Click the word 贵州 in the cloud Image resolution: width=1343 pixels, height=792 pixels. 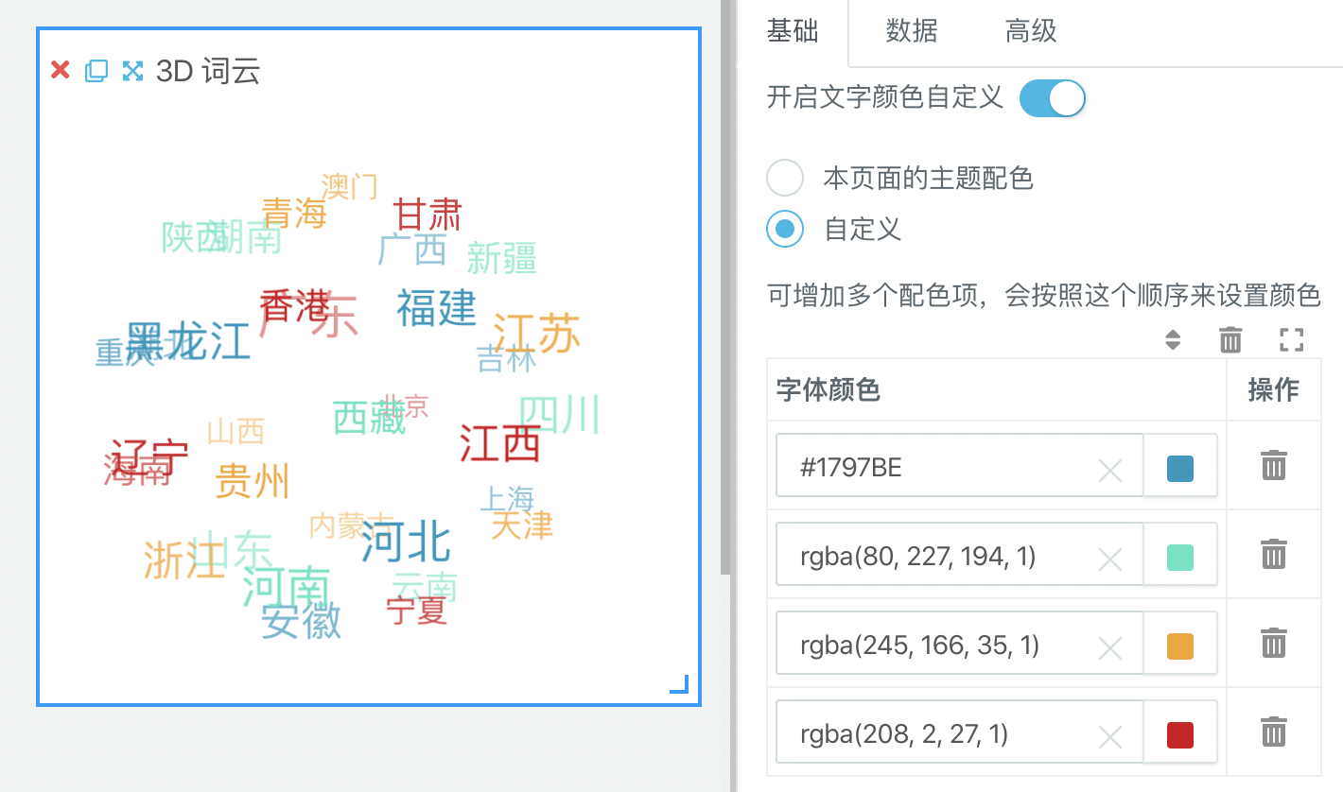[253, 481]
